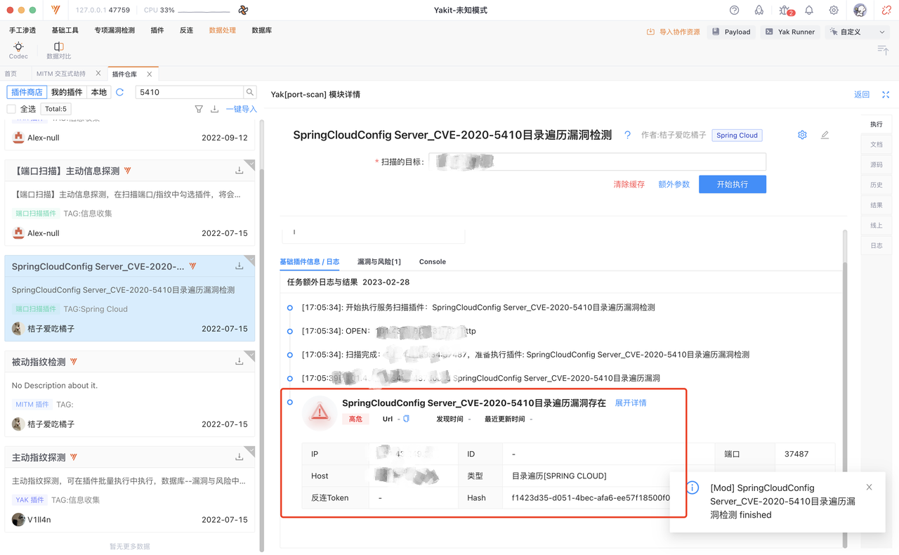The width and height of the screenshot is (899, 555).
Task: Open the 数据库 menu
Action: [x=262, y=30]
